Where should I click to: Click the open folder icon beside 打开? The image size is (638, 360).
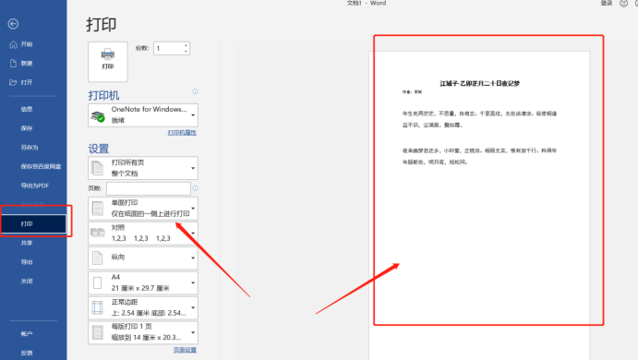(14, 82)
